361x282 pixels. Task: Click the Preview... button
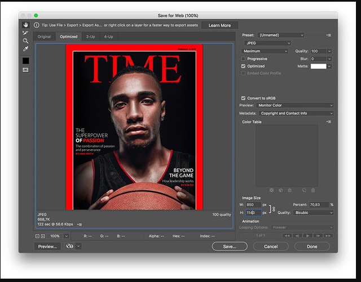pyautogui.click(x=47, y=247)
